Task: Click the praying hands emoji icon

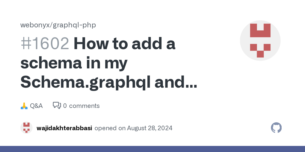Action: point(24,106)
